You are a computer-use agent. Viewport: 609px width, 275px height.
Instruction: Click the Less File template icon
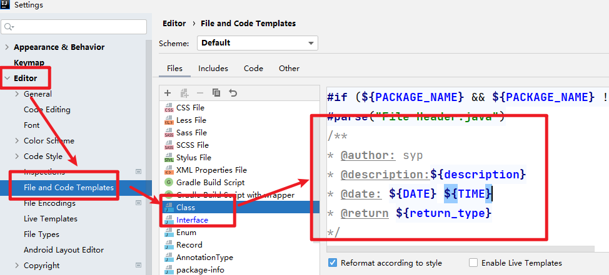pyautogui.click(x=169, y=120)
